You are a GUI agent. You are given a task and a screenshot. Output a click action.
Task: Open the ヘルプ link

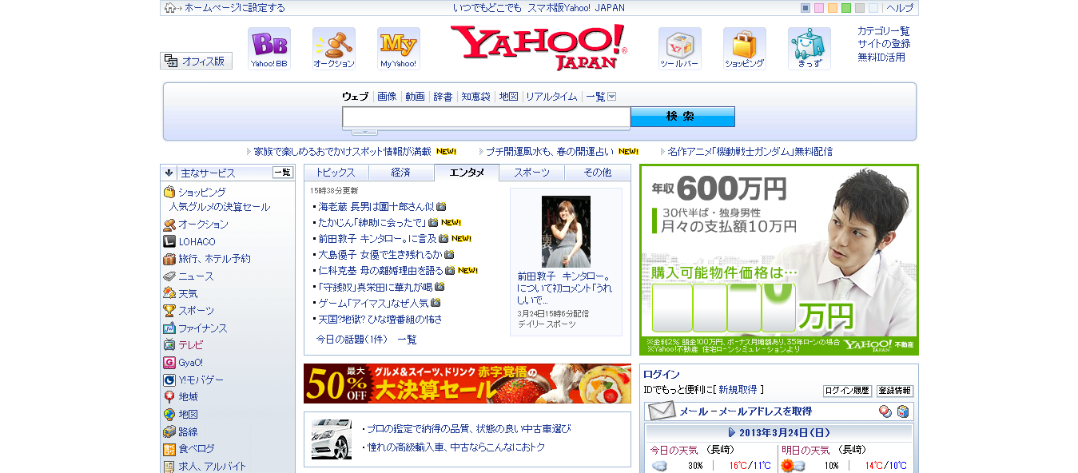coord(900,8)
